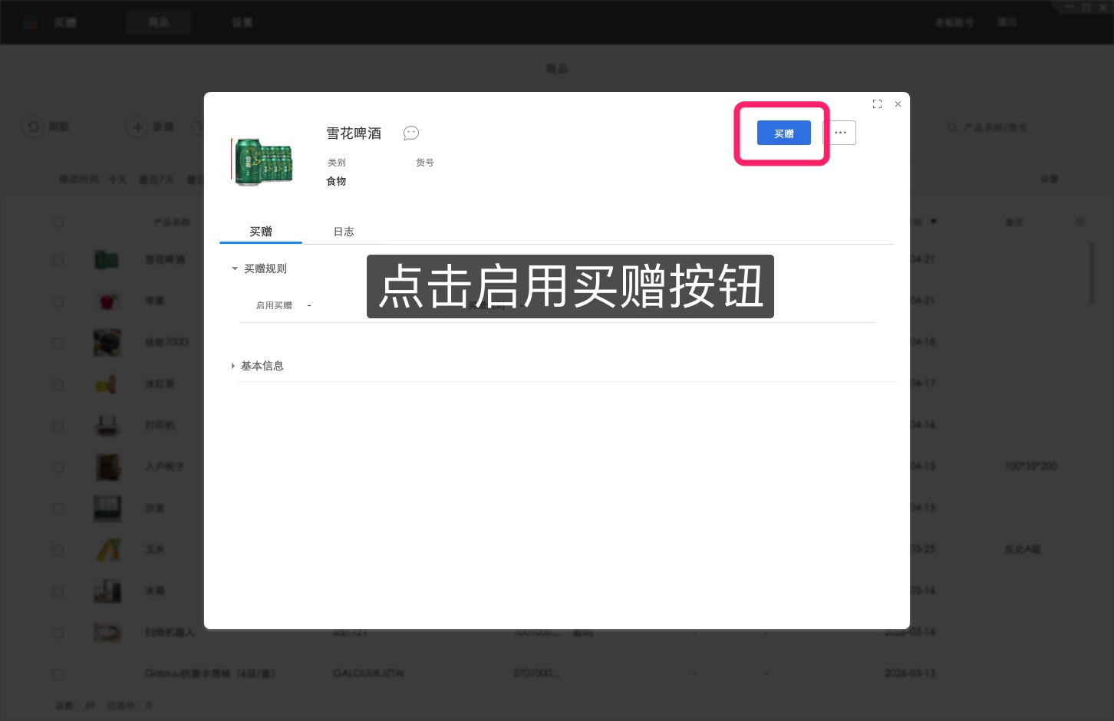
Task: Open the chat bubble icon beside 雪花啤酒
Action: [x=411, y=133]
